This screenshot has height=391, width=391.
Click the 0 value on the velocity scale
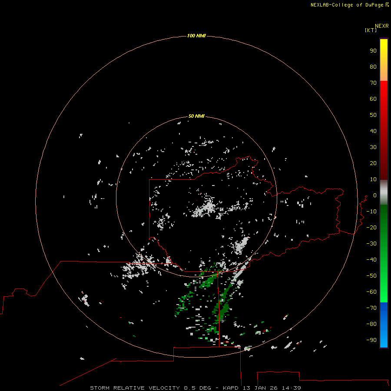point(375,195)
